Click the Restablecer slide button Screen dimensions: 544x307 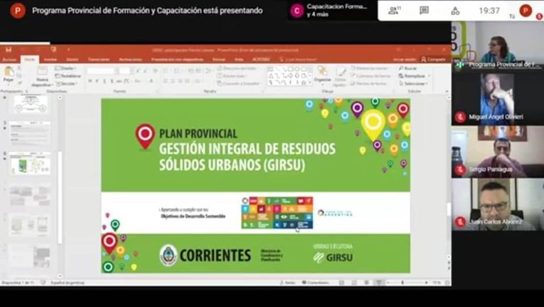(68, 76)
